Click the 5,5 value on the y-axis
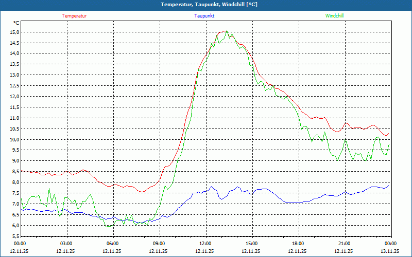This screenshot has height=257, width=412. [15, 236]
